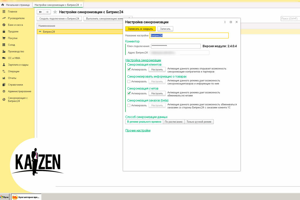The height and width of the screenshot is (200, 300).
Task: Click the 1C icon in the taskbar
Action: pyautogui.click(x=15, y=197)
